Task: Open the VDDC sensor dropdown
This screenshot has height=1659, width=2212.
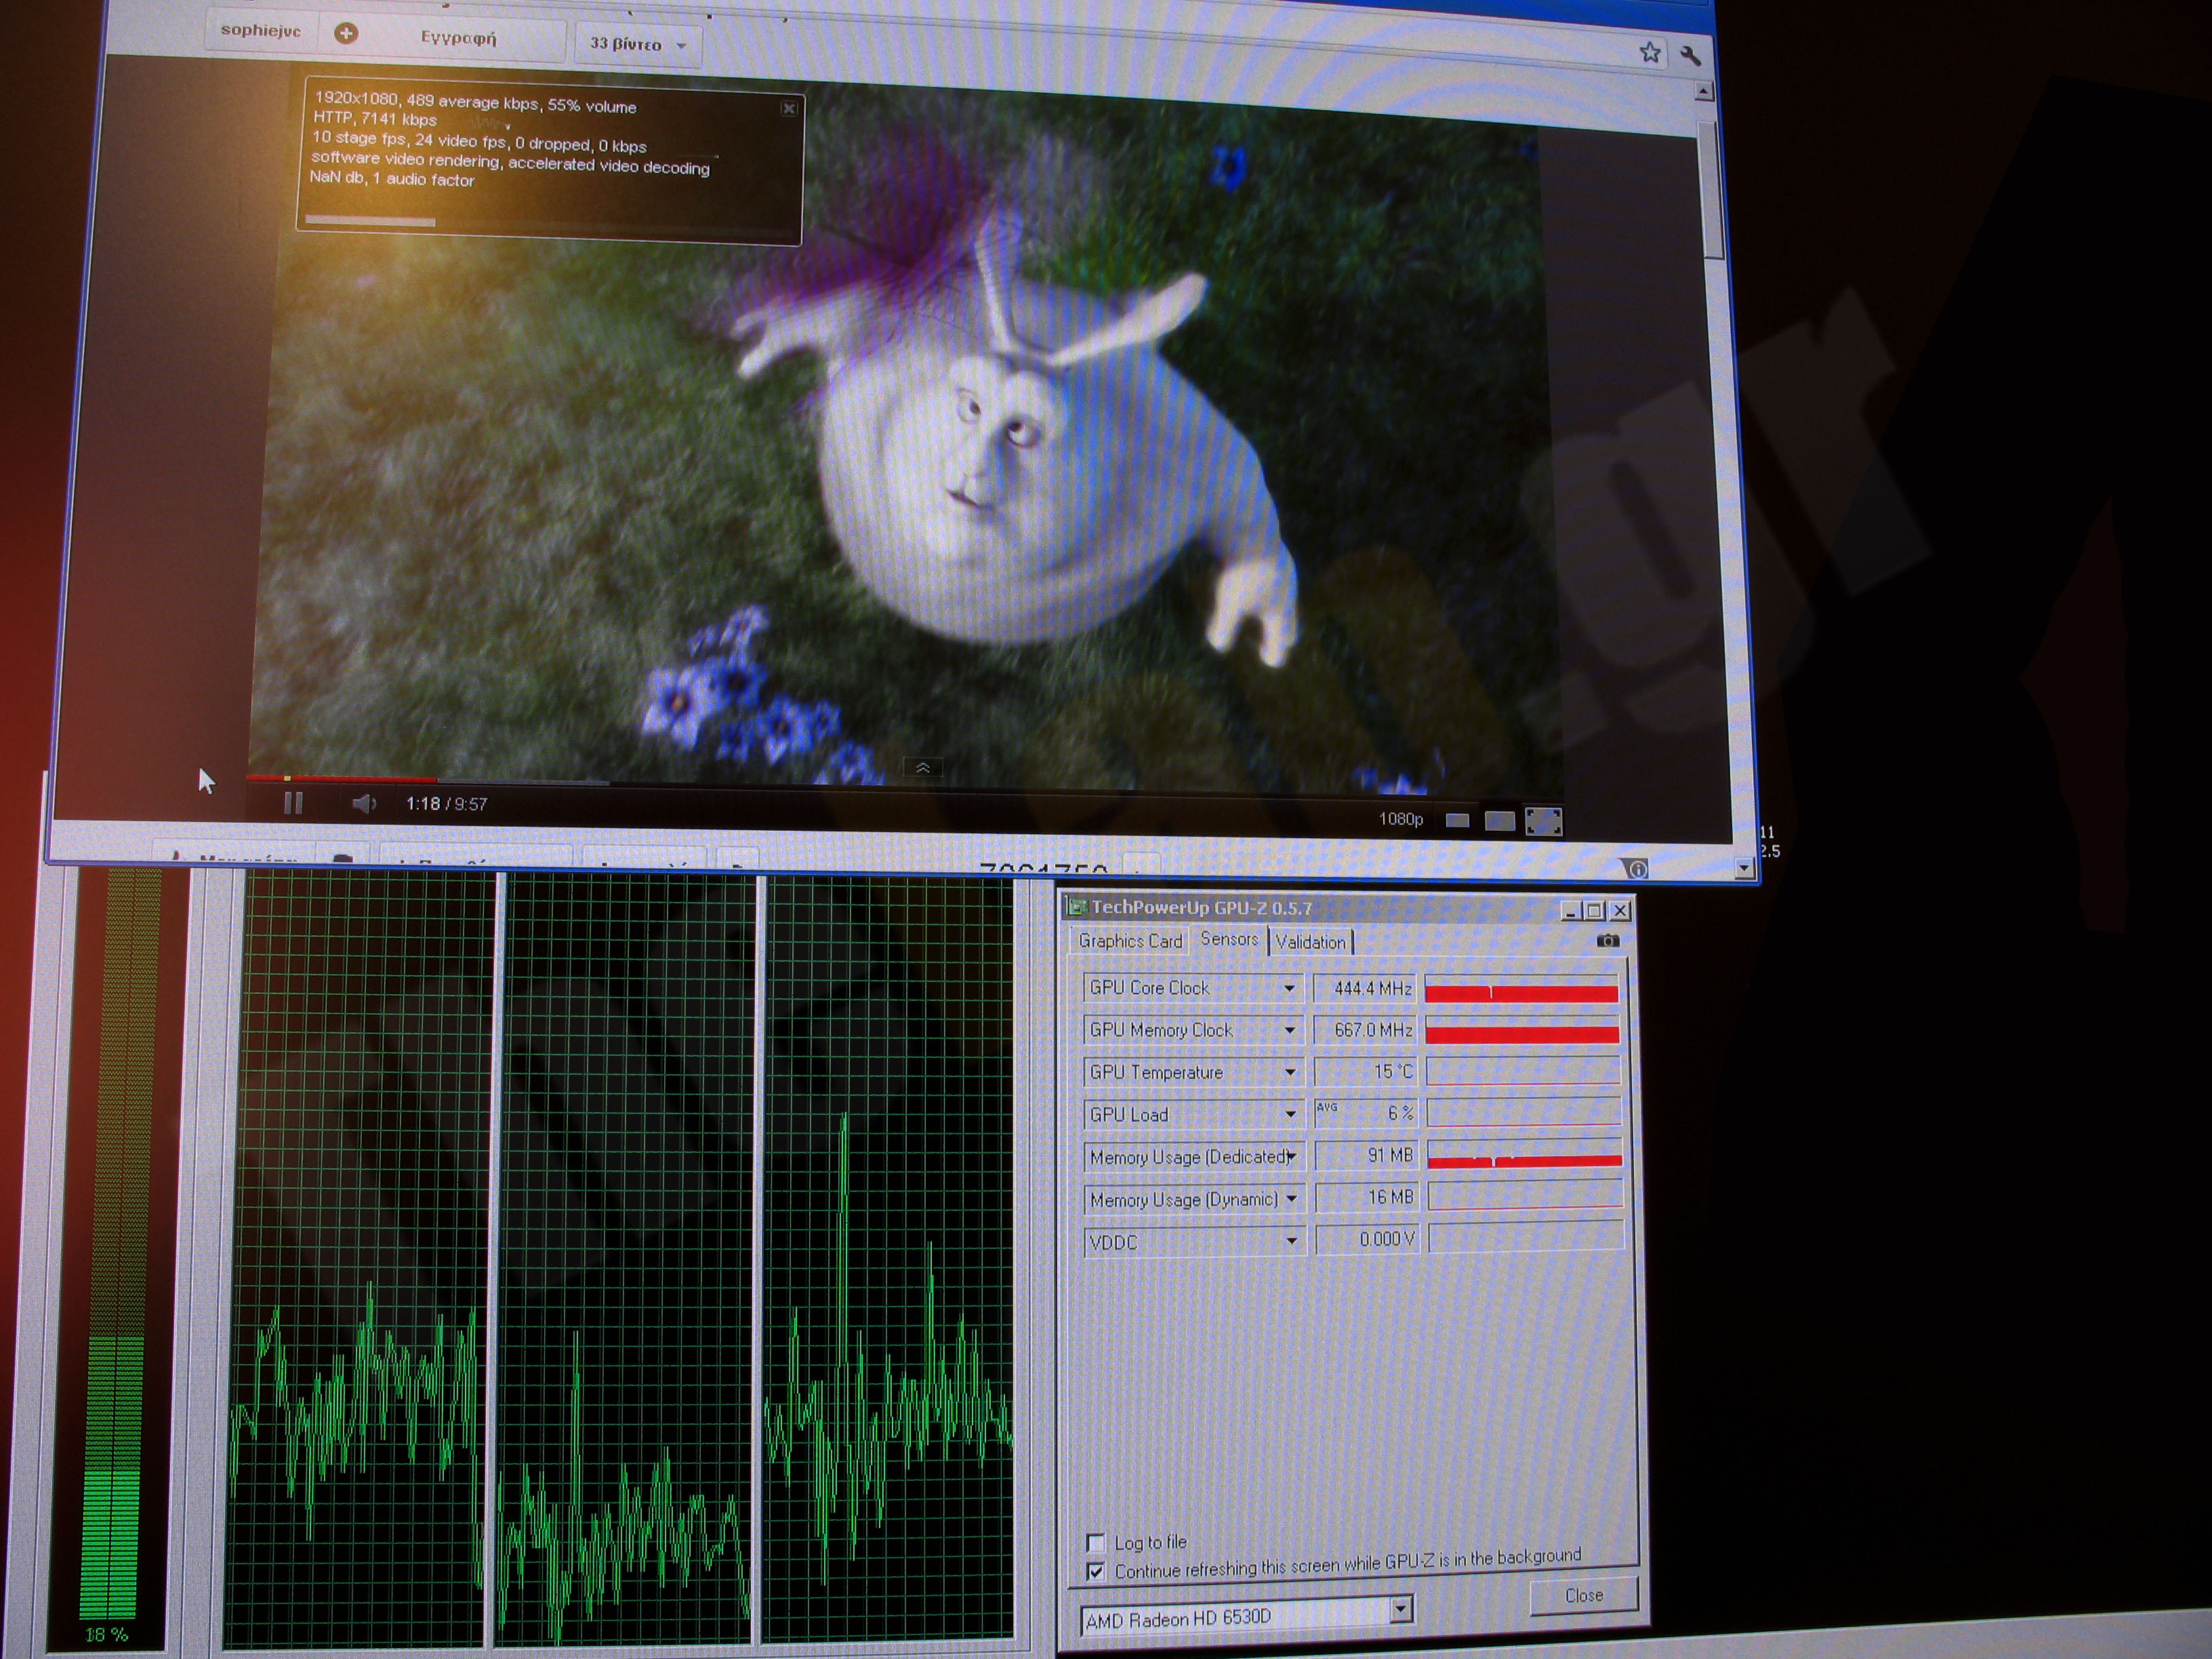Action: (x=1291, y=1241)
